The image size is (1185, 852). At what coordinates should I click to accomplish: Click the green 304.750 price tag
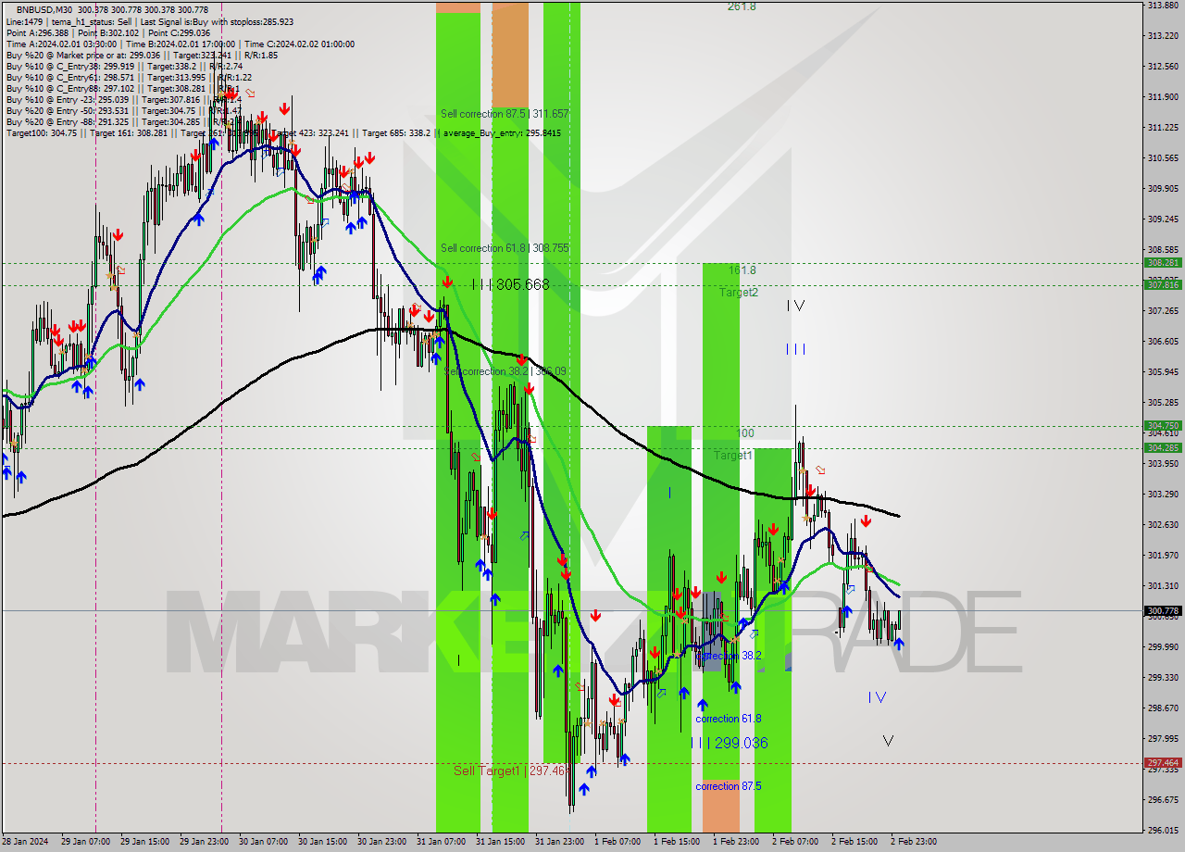1163,426
